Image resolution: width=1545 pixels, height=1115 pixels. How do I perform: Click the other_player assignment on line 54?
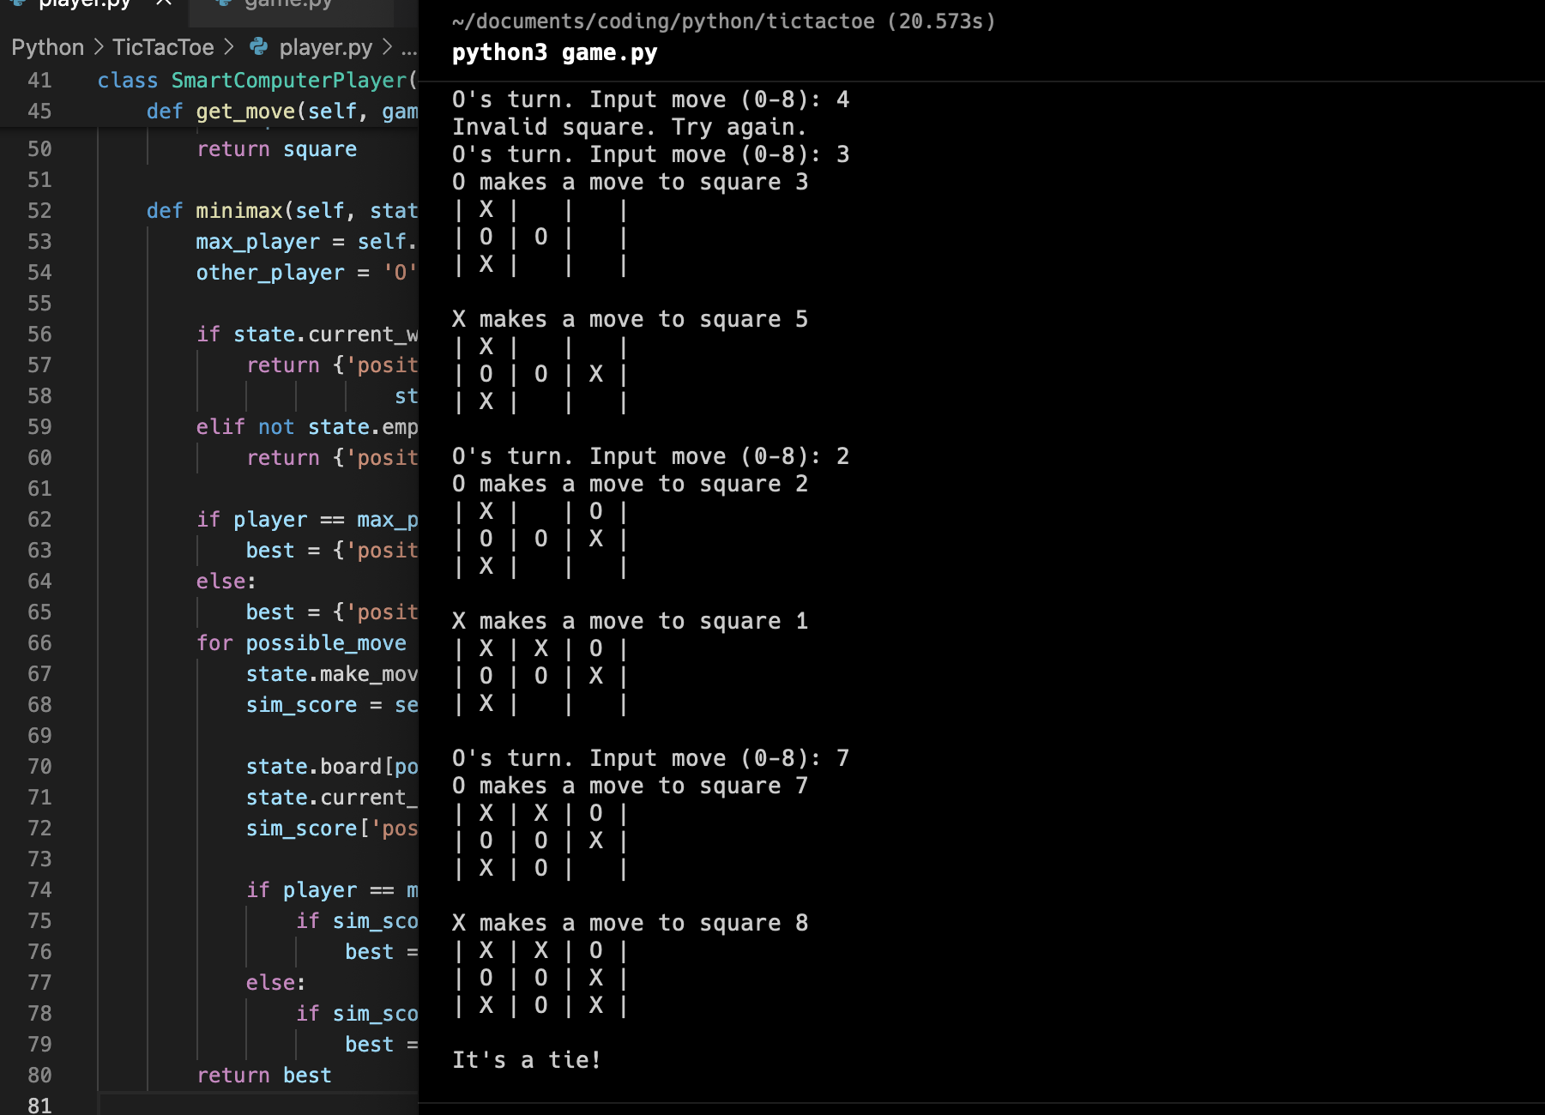coord(306,273)
